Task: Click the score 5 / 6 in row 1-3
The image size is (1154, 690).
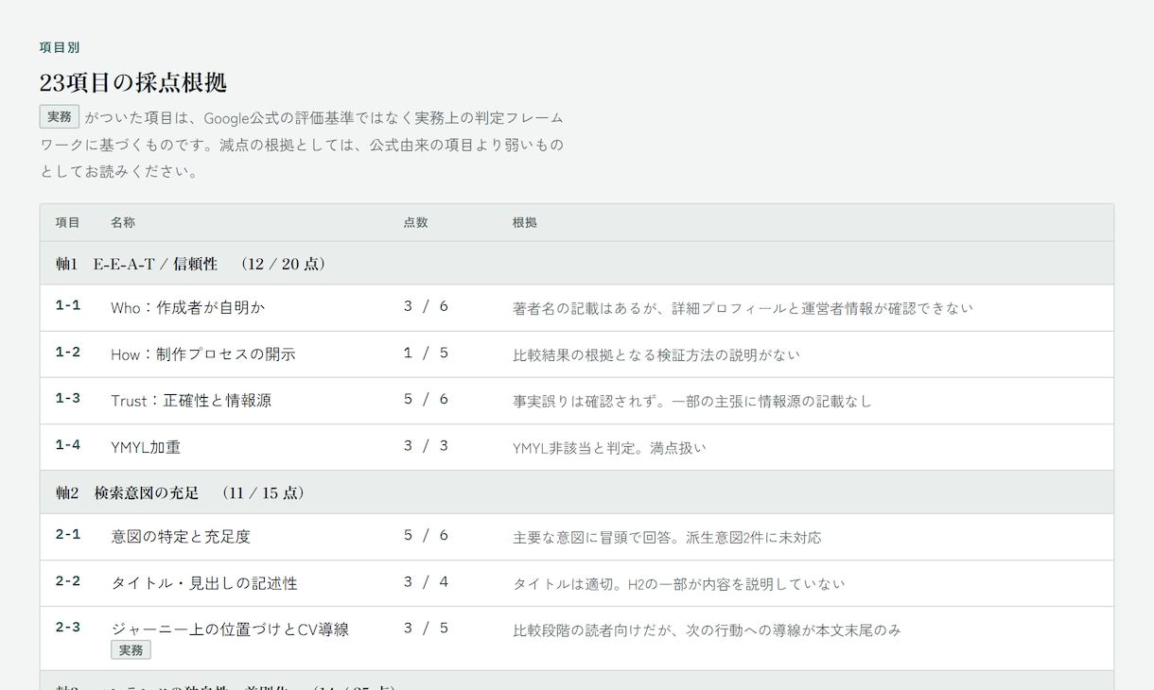Action: click(427, 399)
